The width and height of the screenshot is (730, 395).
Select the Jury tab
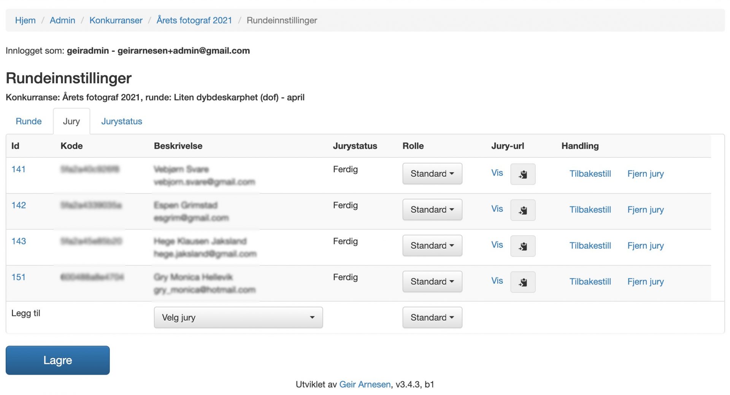tap(71, 121)
